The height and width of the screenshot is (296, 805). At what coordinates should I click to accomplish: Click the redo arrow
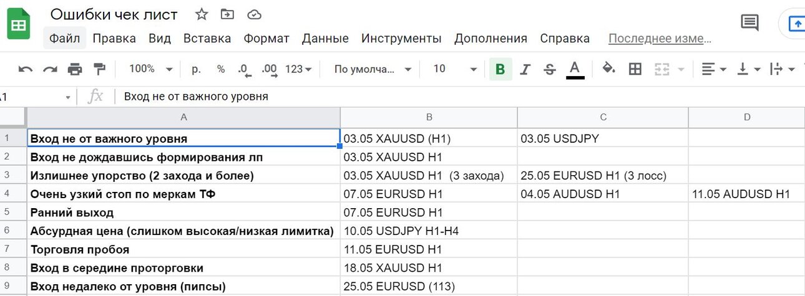click(x=50, y=69)
